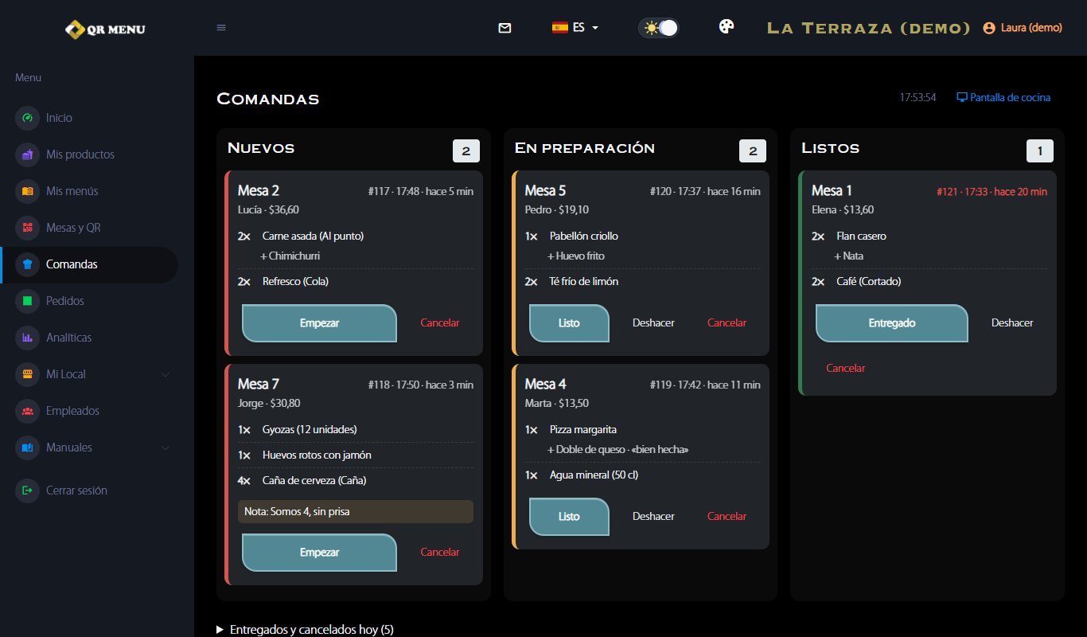
Task: Cancel the Mesa 5 order
Action: pos(727,323)
